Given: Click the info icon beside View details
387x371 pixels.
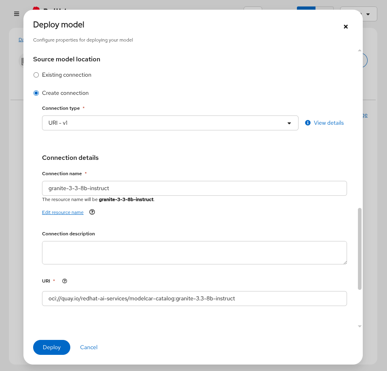Looking at the screenshot, I should click(308, 123).
